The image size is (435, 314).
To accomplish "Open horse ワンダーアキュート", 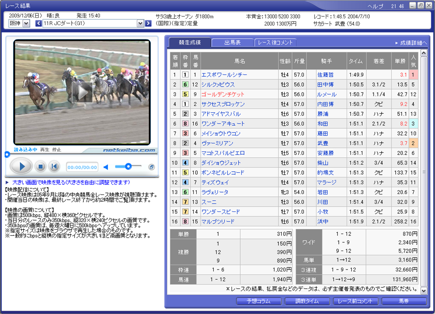I will (x=223, y=123).
